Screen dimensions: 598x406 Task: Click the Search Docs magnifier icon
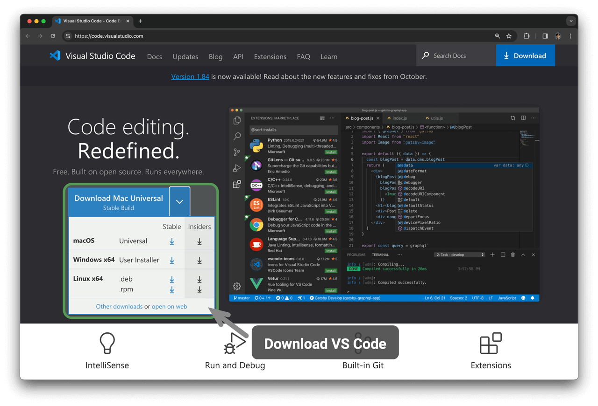point(425,55)
